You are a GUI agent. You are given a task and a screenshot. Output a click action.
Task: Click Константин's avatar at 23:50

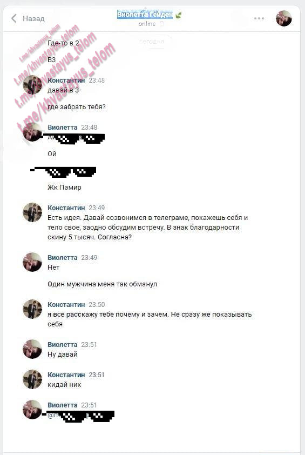click(x=32, y=309)
